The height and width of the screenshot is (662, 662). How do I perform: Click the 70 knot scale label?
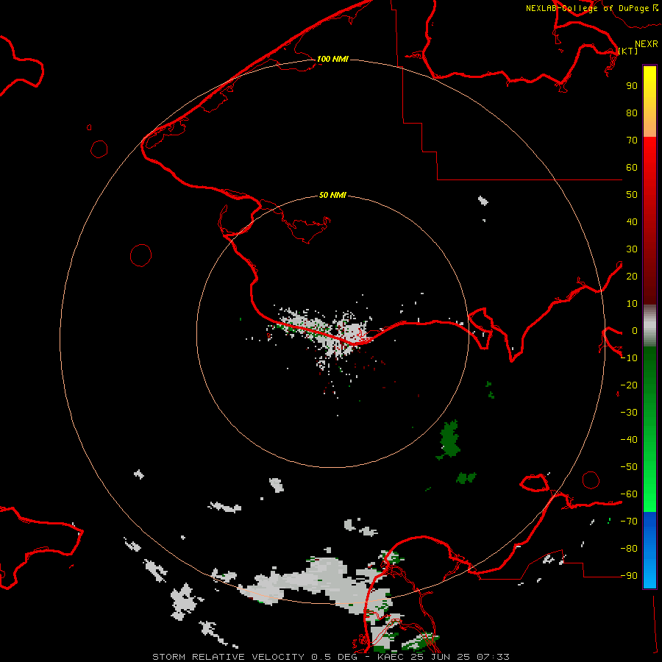632,140
